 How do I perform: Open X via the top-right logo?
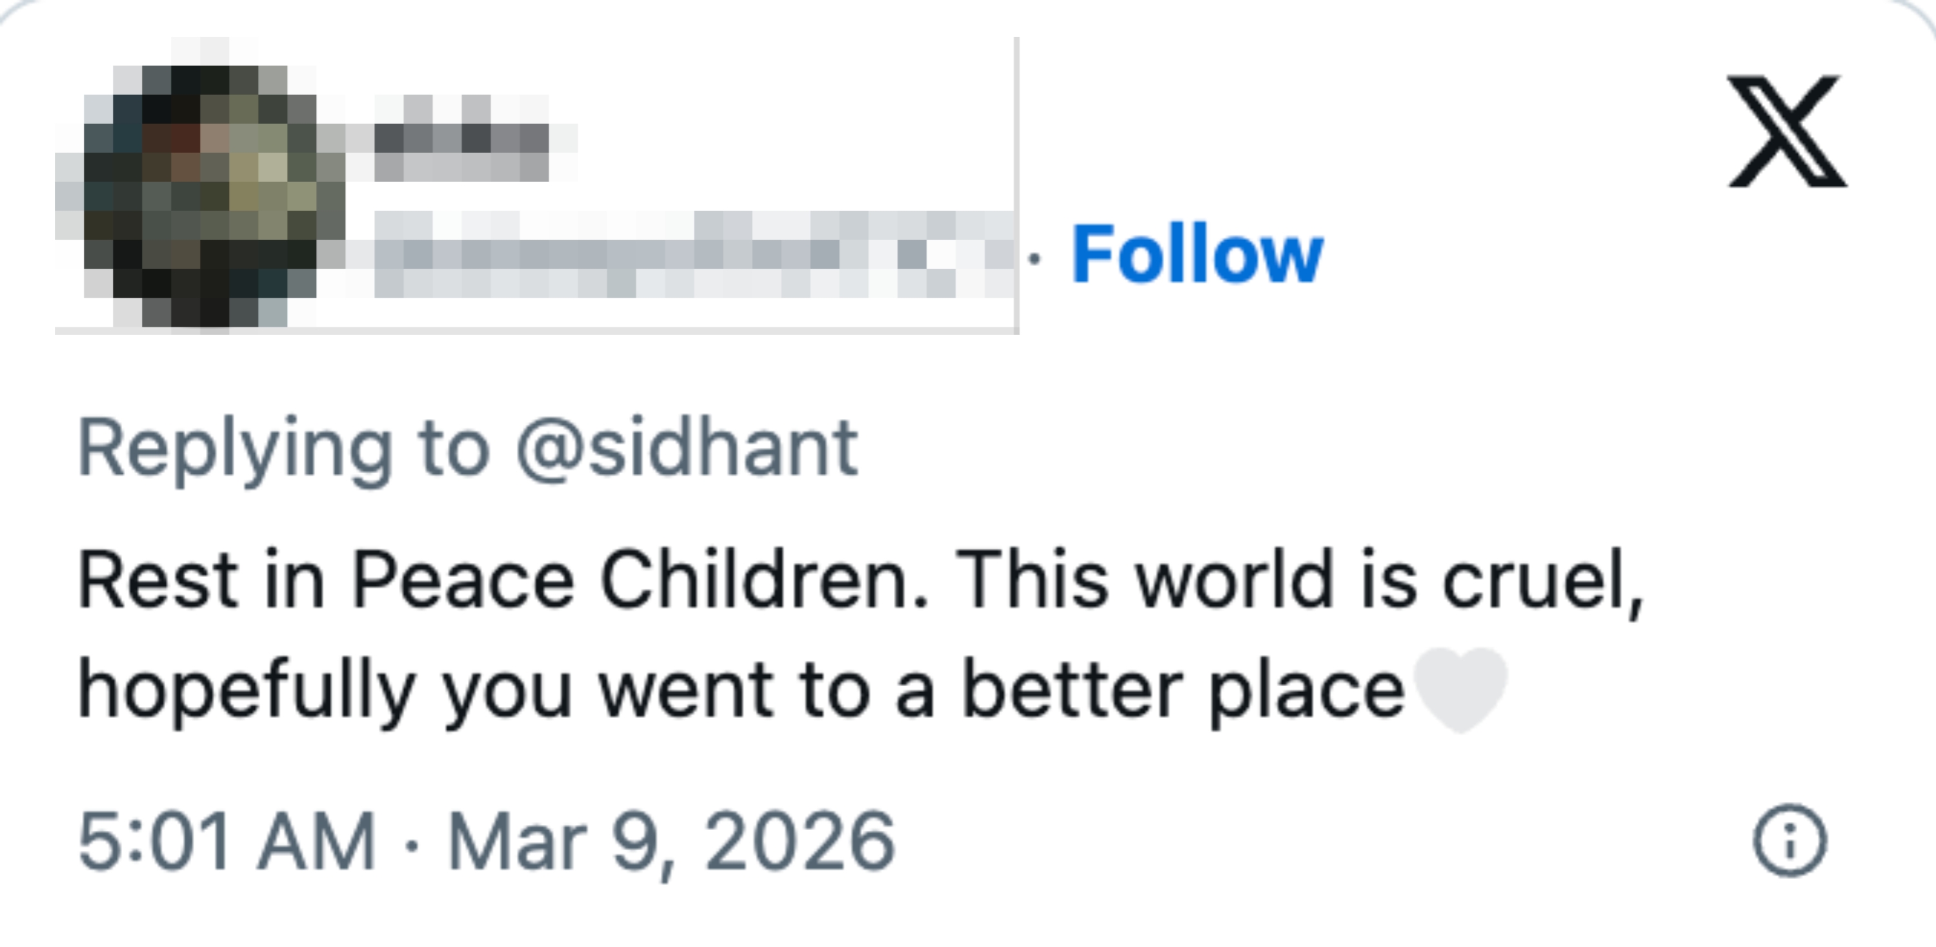[1786, 131]
